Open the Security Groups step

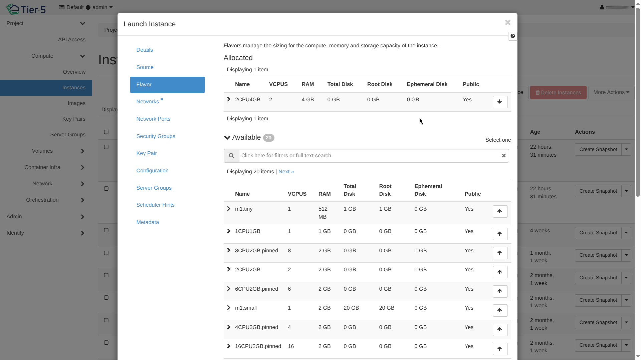pyautogui.click(x=156, y=136)
